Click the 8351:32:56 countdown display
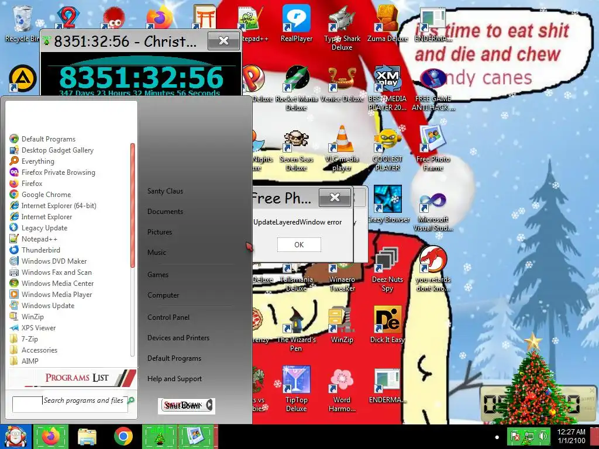 click(x=141, y=78)
